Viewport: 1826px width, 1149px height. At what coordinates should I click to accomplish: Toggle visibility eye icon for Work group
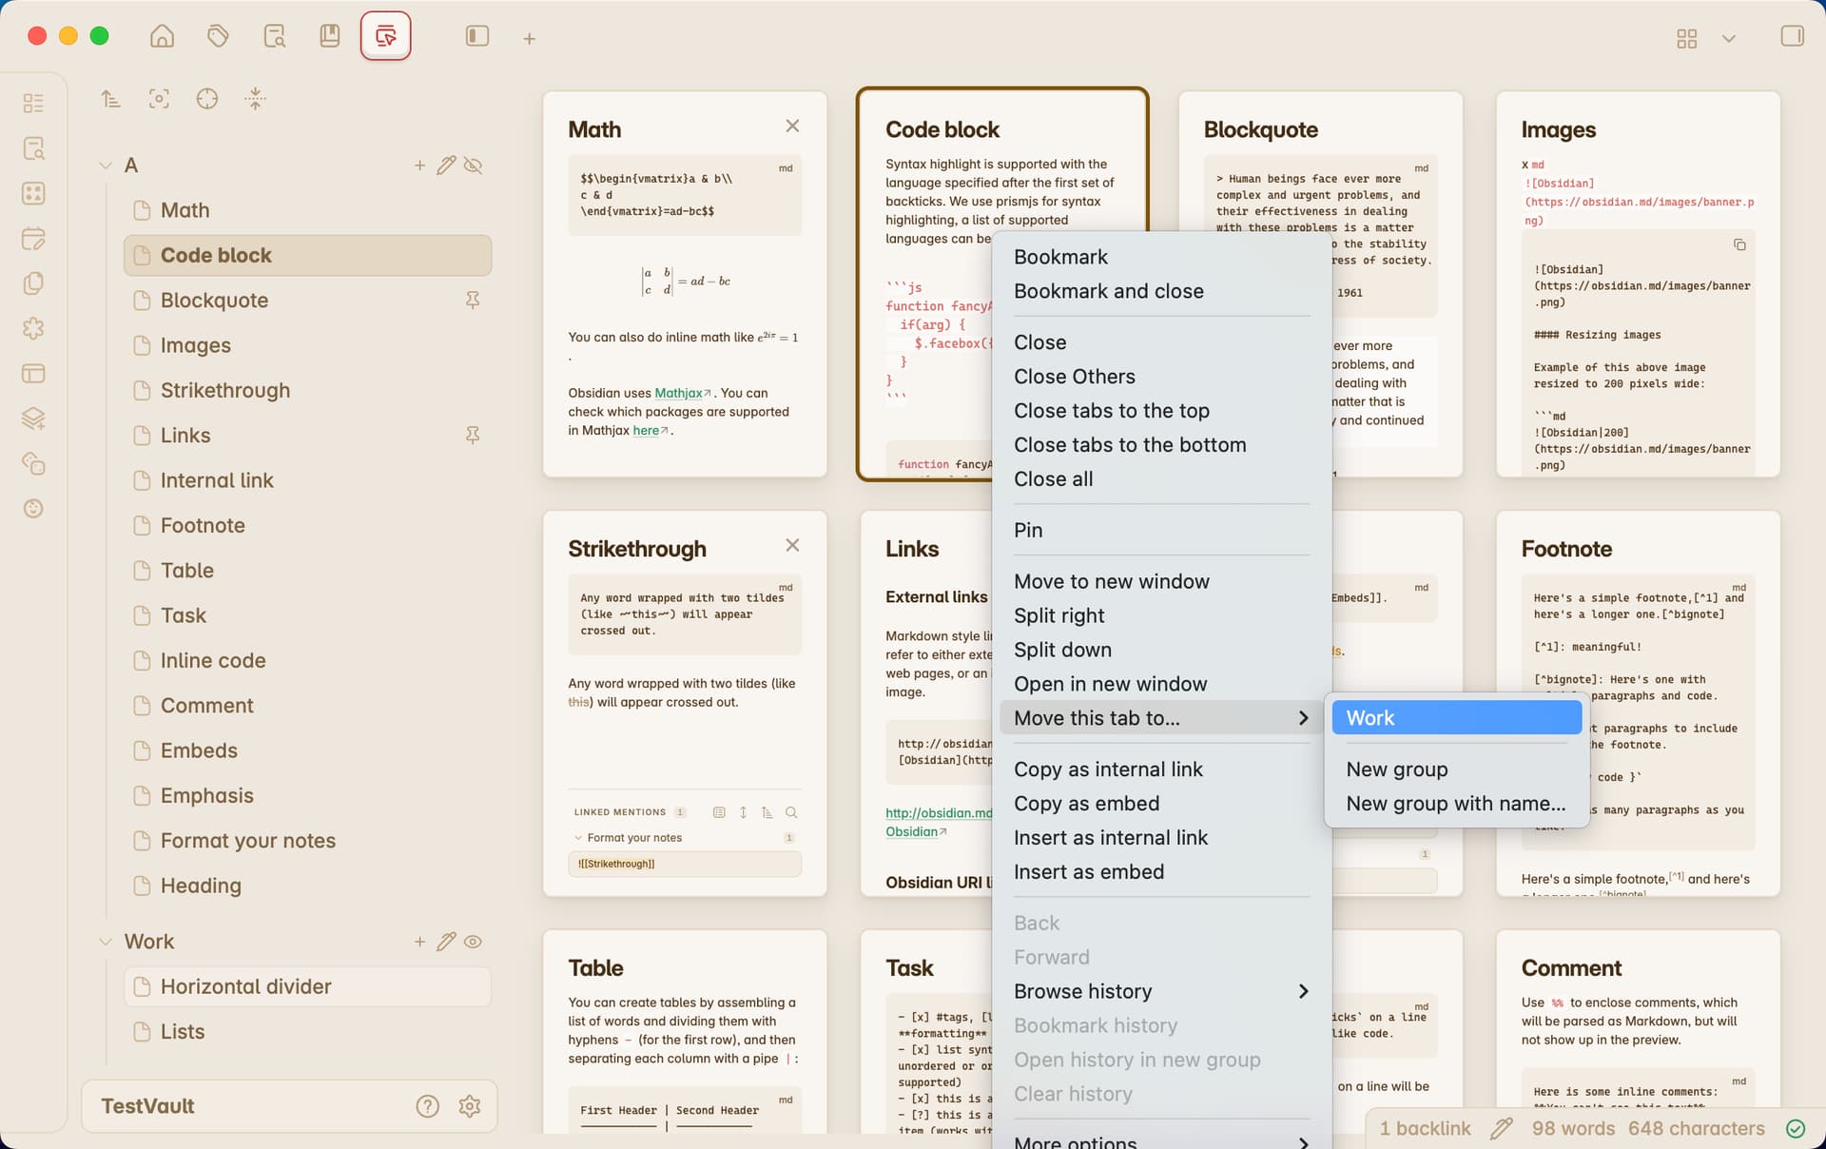(473, 942)
